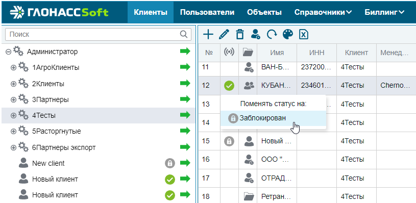Click the group users icon in row 12
Image resolution: width=416 pixels, height=203 pixels.
(249, 85)
